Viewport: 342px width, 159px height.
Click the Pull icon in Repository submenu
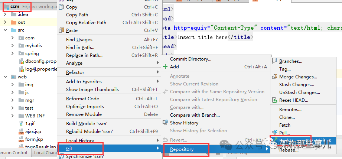point(274,133)
